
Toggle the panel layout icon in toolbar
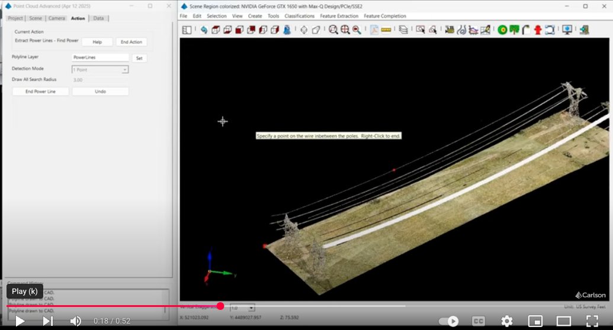click(187, 30)
